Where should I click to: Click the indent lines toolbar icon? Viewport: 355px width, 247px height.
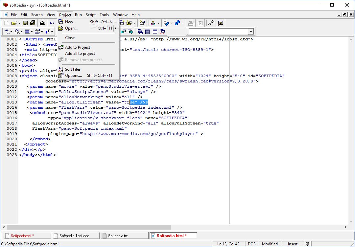pyautogui.click(x=7, y=32)
